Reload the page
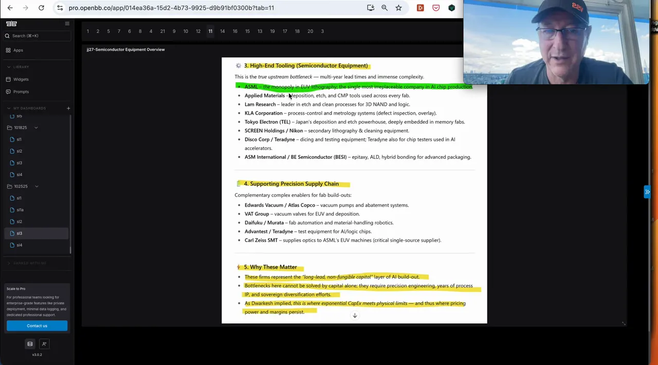658x365 pixels. pyautogui.click(x=41, y=8)
